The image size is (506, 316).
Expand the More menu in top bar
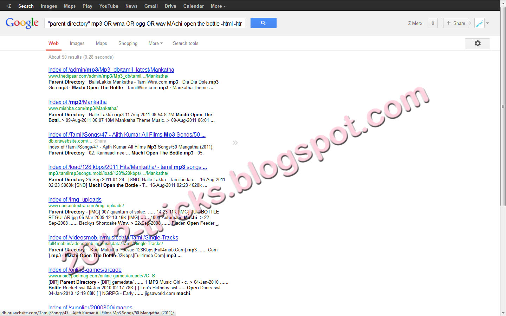click(x=218, y=6)
